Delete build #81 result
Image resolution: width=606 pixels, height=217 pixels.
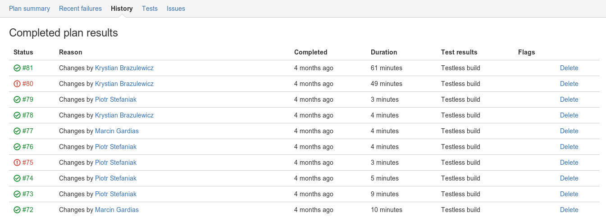pos(569,68)
